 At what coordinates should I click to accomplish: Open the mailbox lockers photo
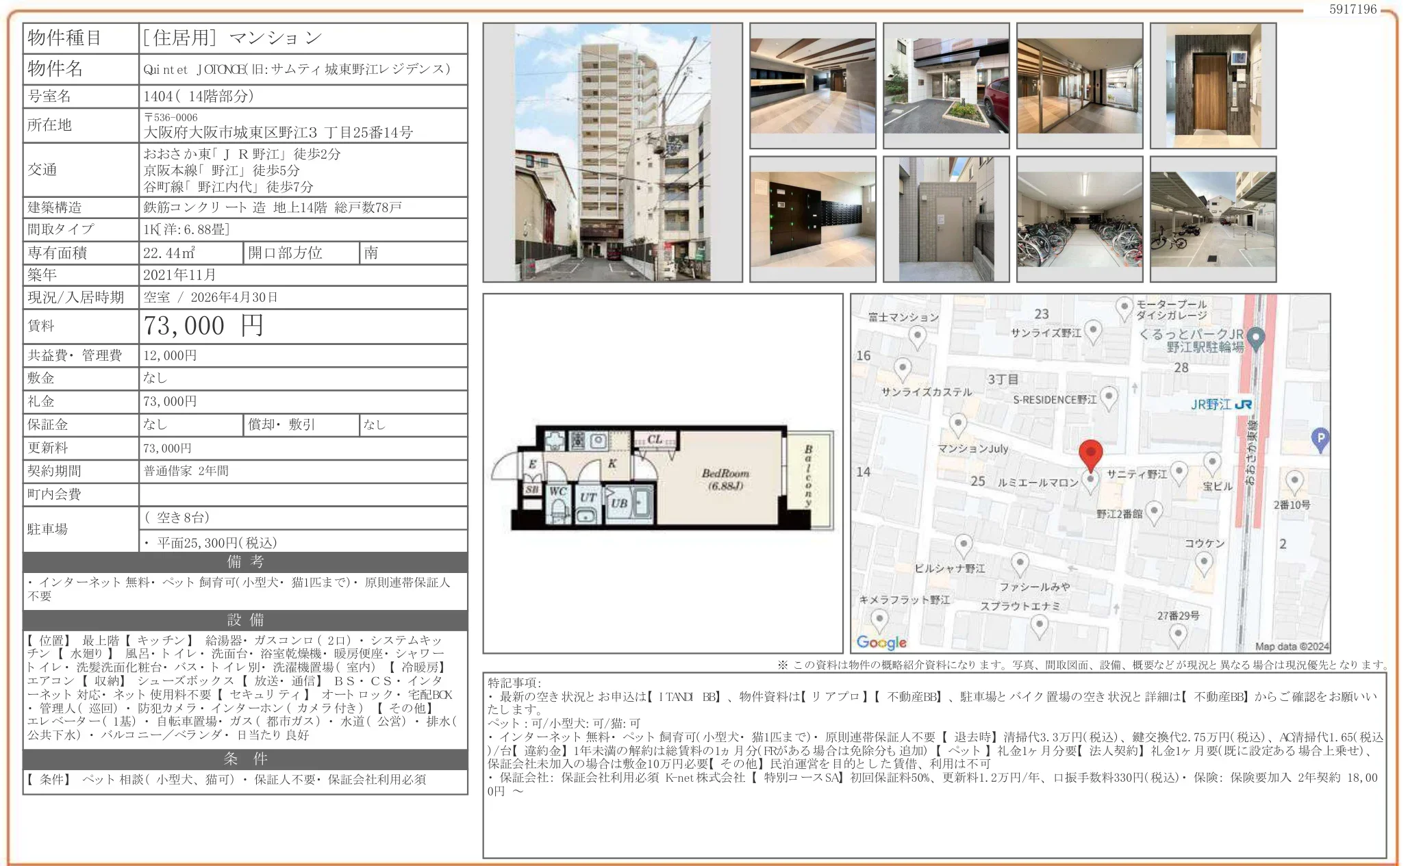click(812, 219)
